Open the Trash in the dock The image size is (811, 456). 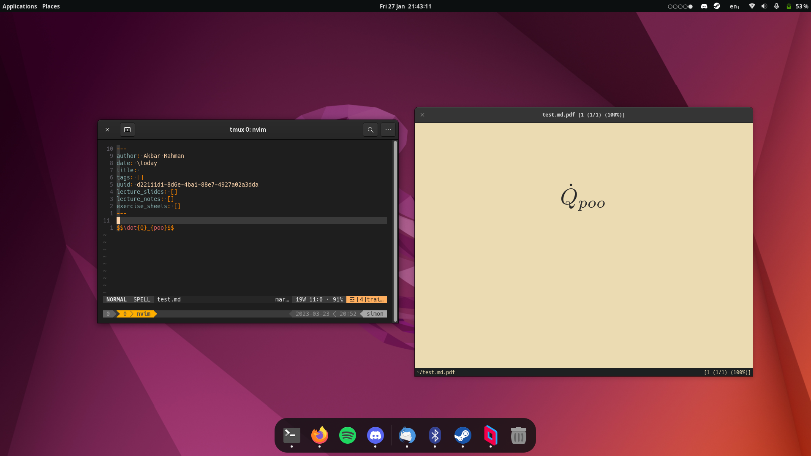coord(518,435)
